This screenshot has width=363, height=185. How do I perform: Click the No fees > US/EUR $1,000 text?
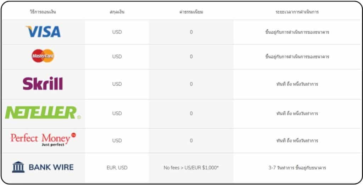[x=191, y=168]
